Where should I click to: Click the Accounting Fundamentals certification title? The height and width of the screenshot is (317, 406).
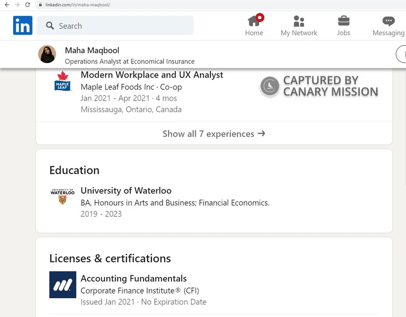pyautogui.click(x=133, y=278)
